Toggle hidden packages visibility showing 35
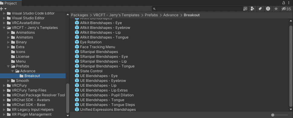This screenshot has width=293, height=118. click(286, 9)
